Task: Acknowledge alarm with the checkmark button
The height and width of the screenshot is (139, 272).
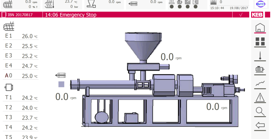Action: 241,15
